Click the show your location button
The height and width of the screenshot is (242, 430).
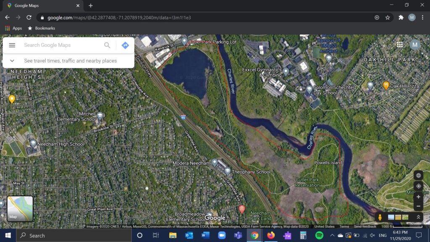[x=418, y=186]
